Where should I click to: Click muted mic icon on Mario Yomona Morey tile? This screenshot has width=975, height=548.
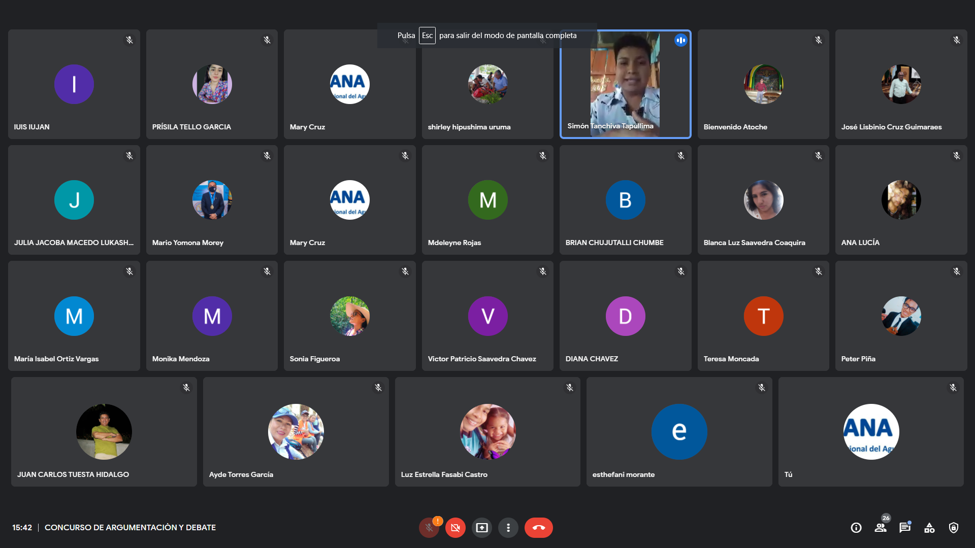(x=267, y=156)
